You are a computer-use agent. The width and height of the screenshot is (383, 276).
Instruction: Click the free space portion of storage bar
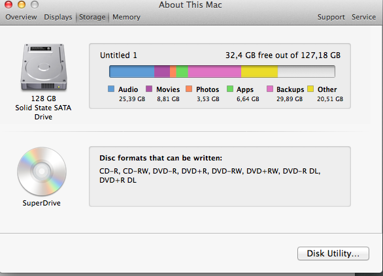pyautogui.click(x=307, y=71)
